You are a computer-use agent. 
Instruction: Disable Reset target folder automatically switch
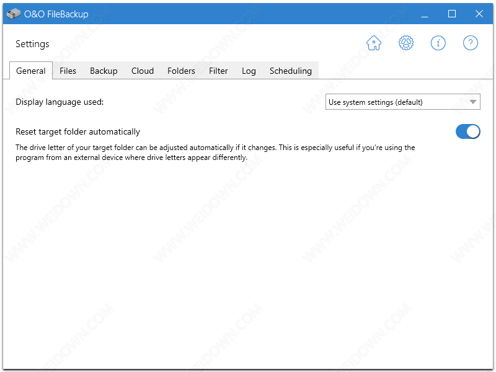[x=468, y=131]
